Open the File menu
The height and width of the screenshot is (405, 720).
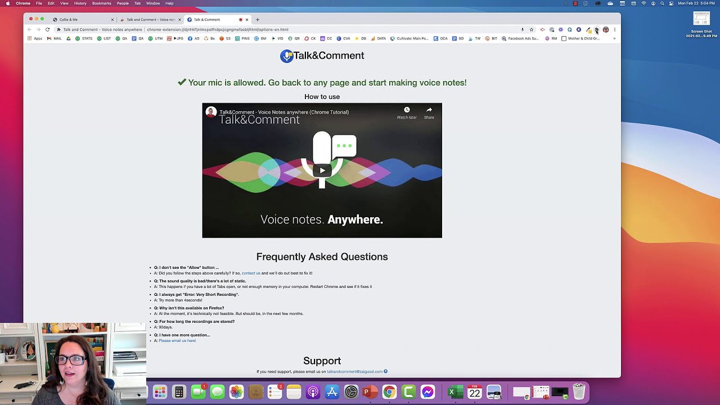(39, 3)
